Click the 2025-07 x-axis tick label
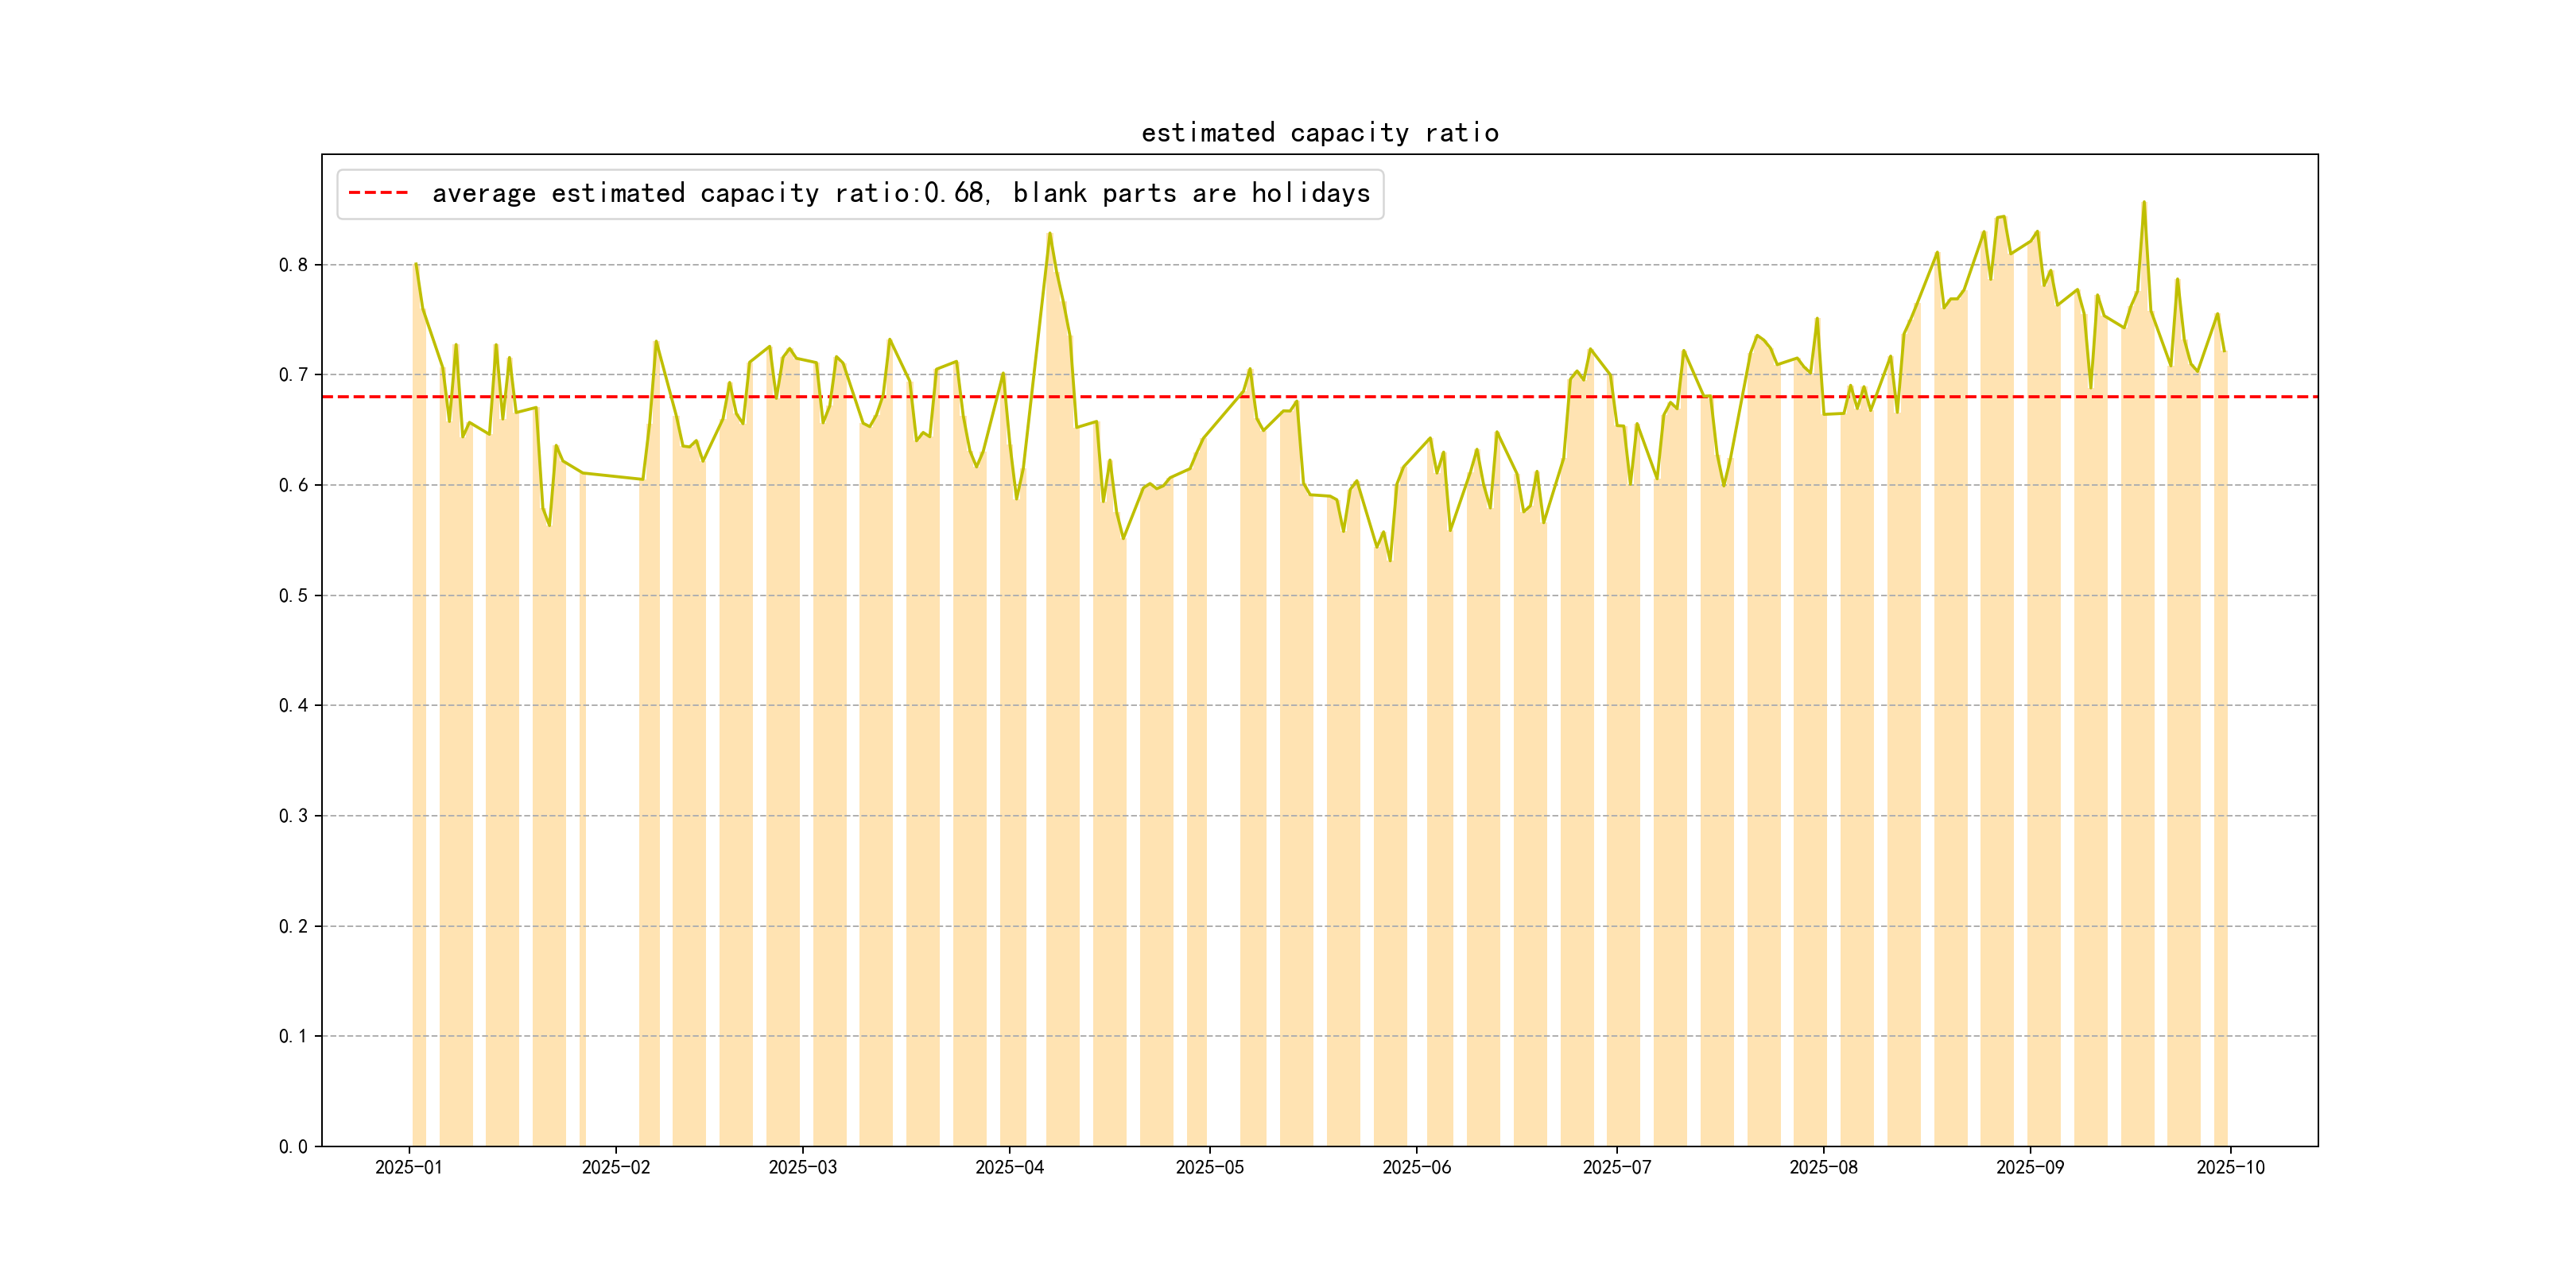Image resolution: width=2576 pixels, height=1288 pixels. click(x=1616, y=1167)
